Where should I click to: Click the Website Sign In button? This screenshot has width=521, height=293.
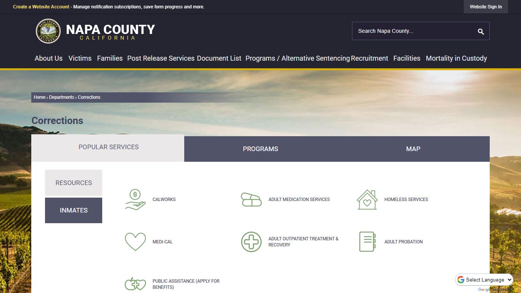click(486, 7)
